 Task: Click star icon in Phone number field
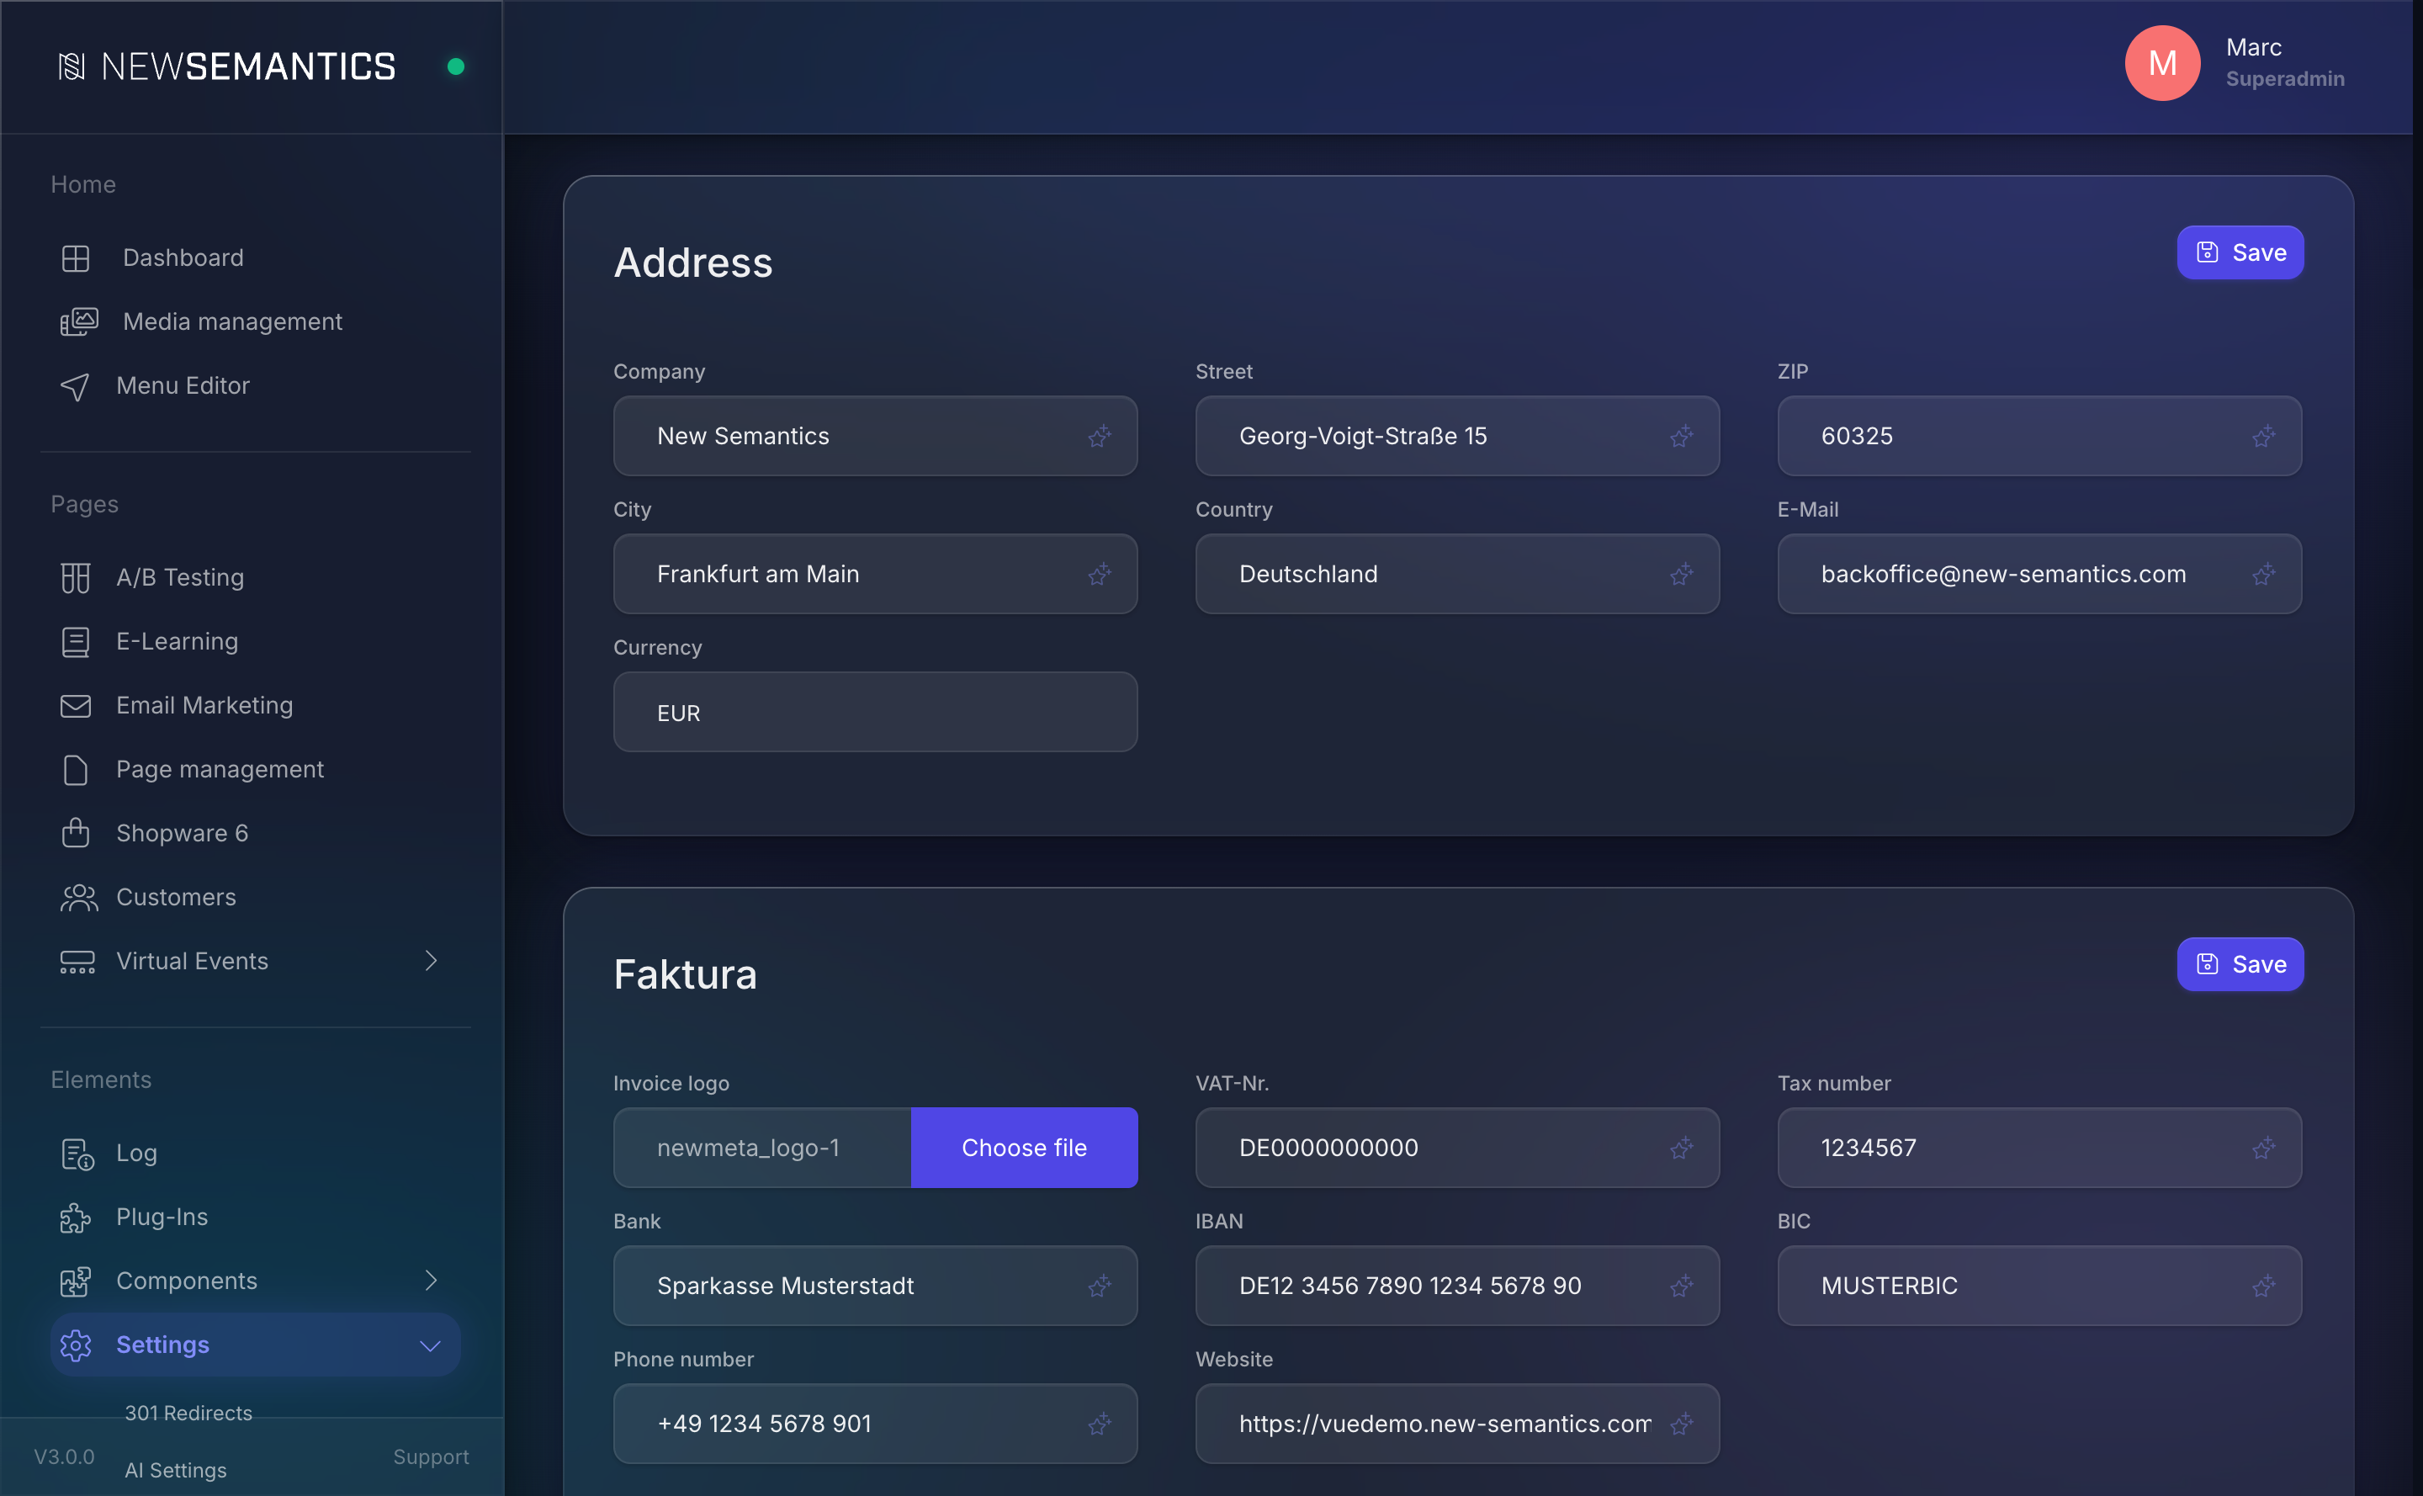[x=1100, y=1424]
